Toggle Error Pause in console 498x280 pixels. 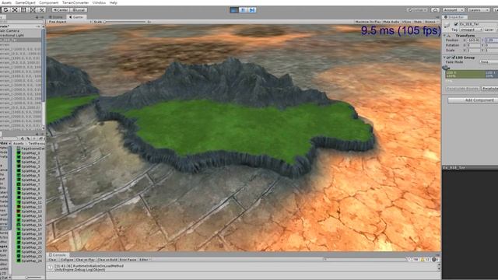[128, 260]
